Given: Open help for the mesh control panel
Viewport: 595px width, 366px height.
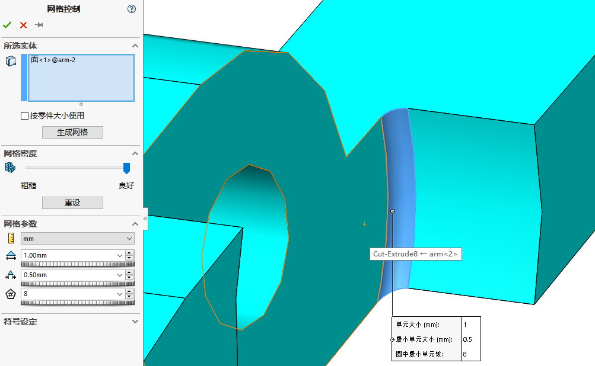Looking at the screenshot, I should click(x=132, y=9).
